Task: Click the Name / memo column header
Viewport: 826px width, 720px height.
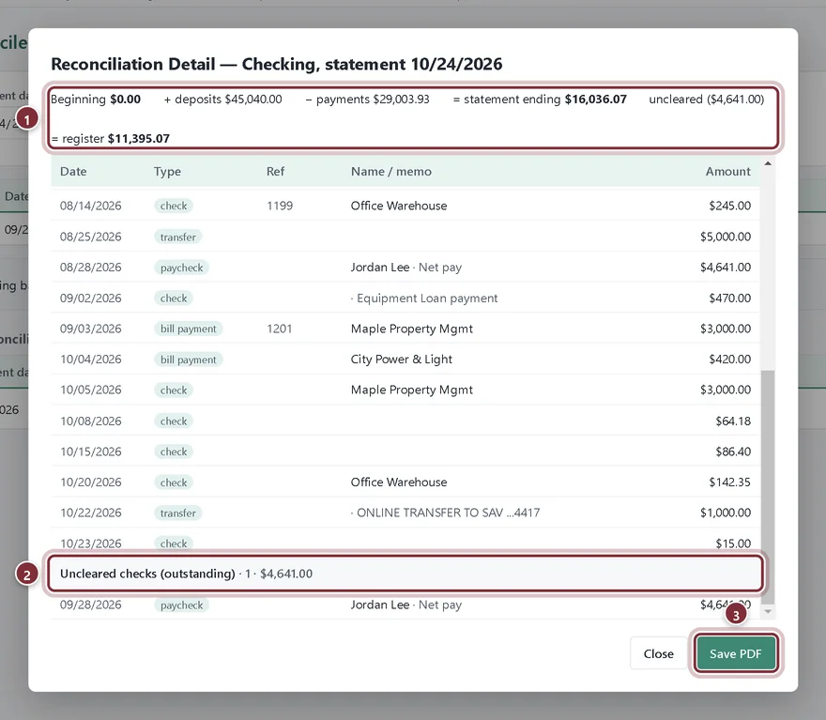Action: pyautogui.click(x=390, y=171)
